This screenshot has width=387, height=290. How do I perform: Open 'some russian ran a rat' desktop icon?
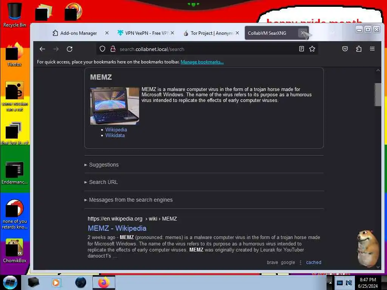tap(15, 96)
